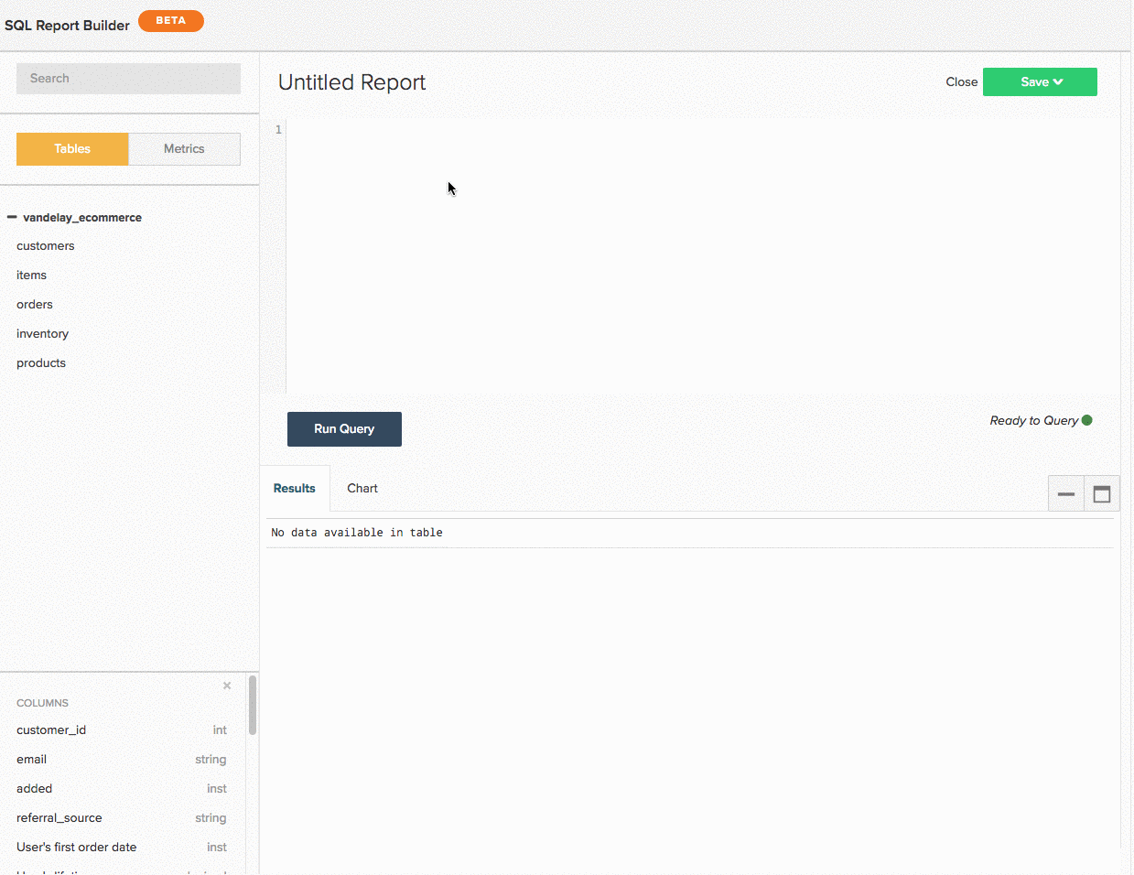This screenshot has width=1134, height=875.
Task: Select the items table
Action: point(31,275)
